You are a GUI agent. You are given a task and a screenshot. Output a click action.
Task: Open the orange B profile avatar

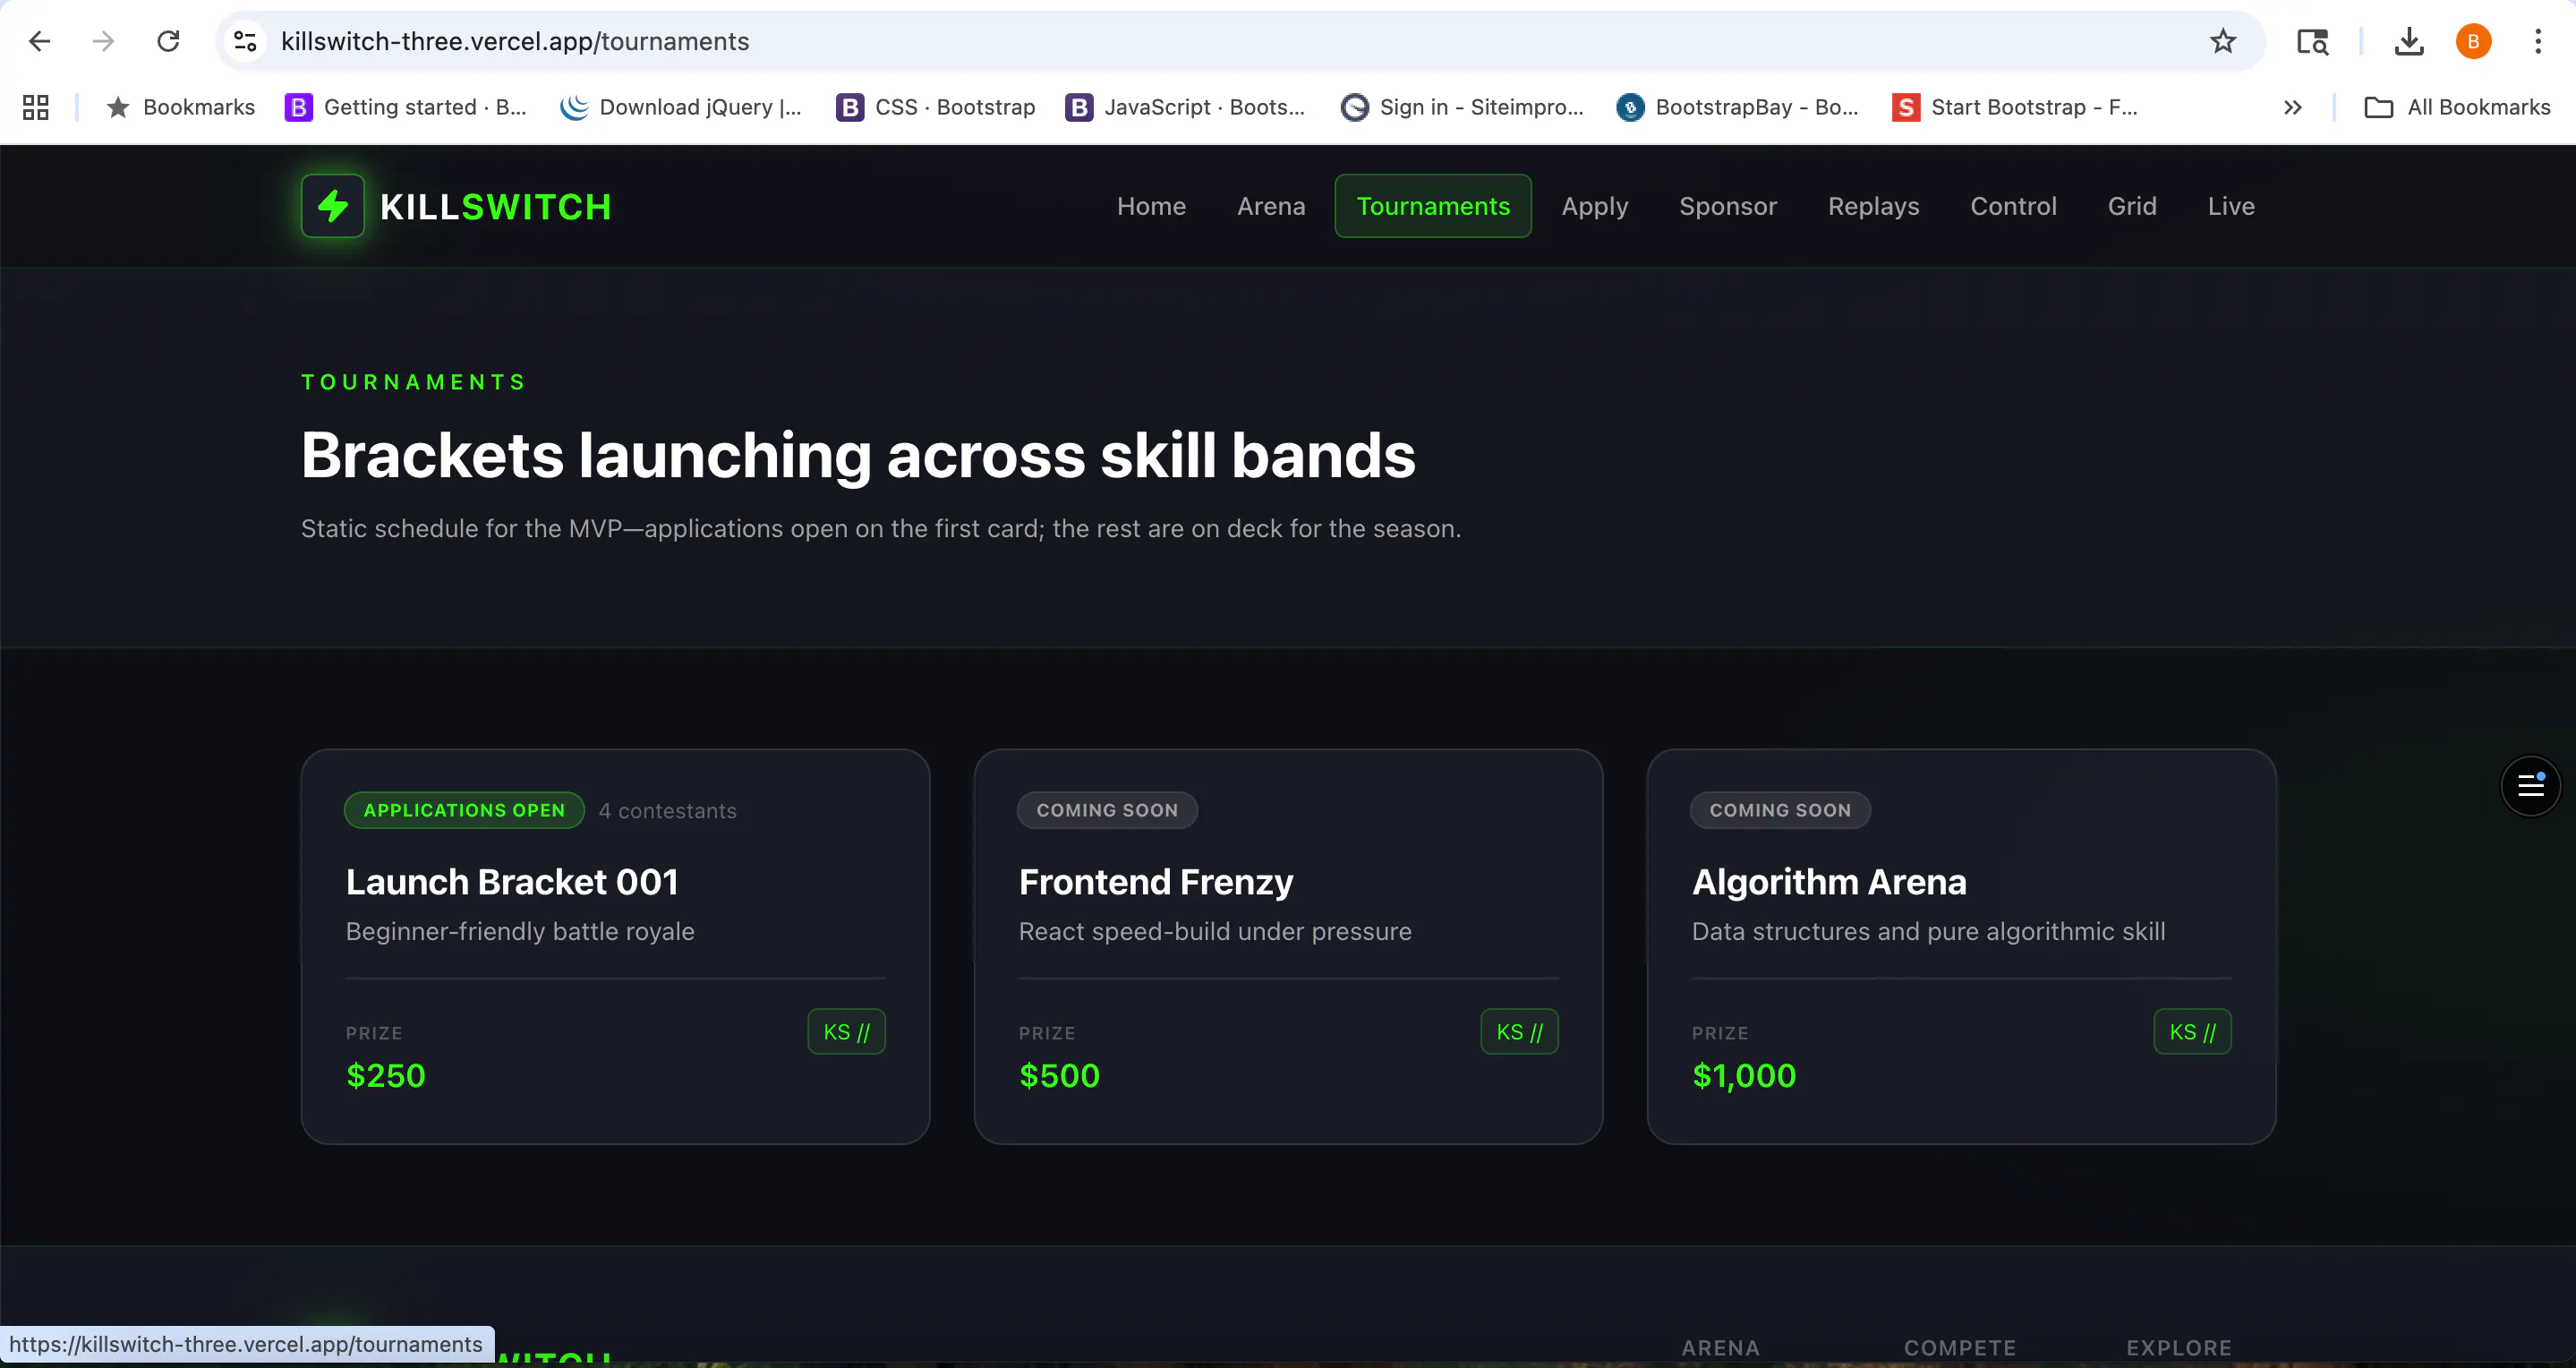tap(2473, 41)
